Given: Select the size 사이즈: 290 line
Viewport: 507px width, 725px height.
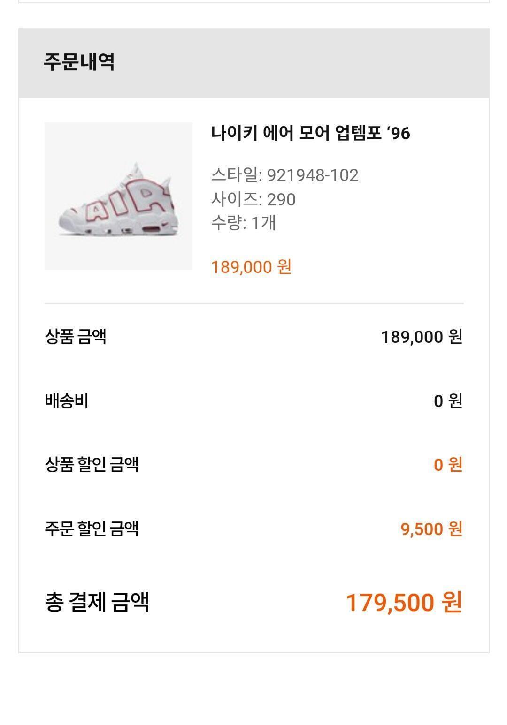Looking at the screenshot, I should click(x=253, y=199).
